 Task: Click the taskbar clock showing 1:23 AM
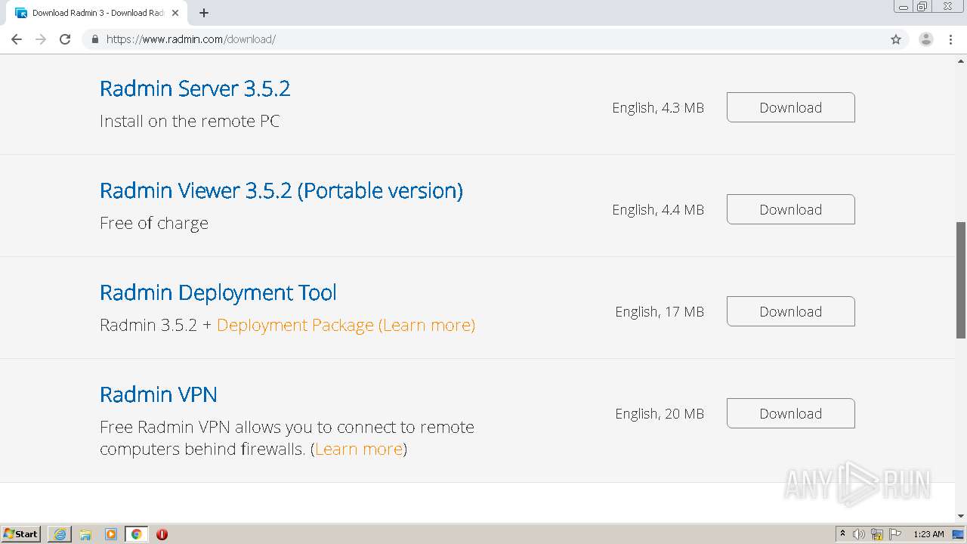928,534
